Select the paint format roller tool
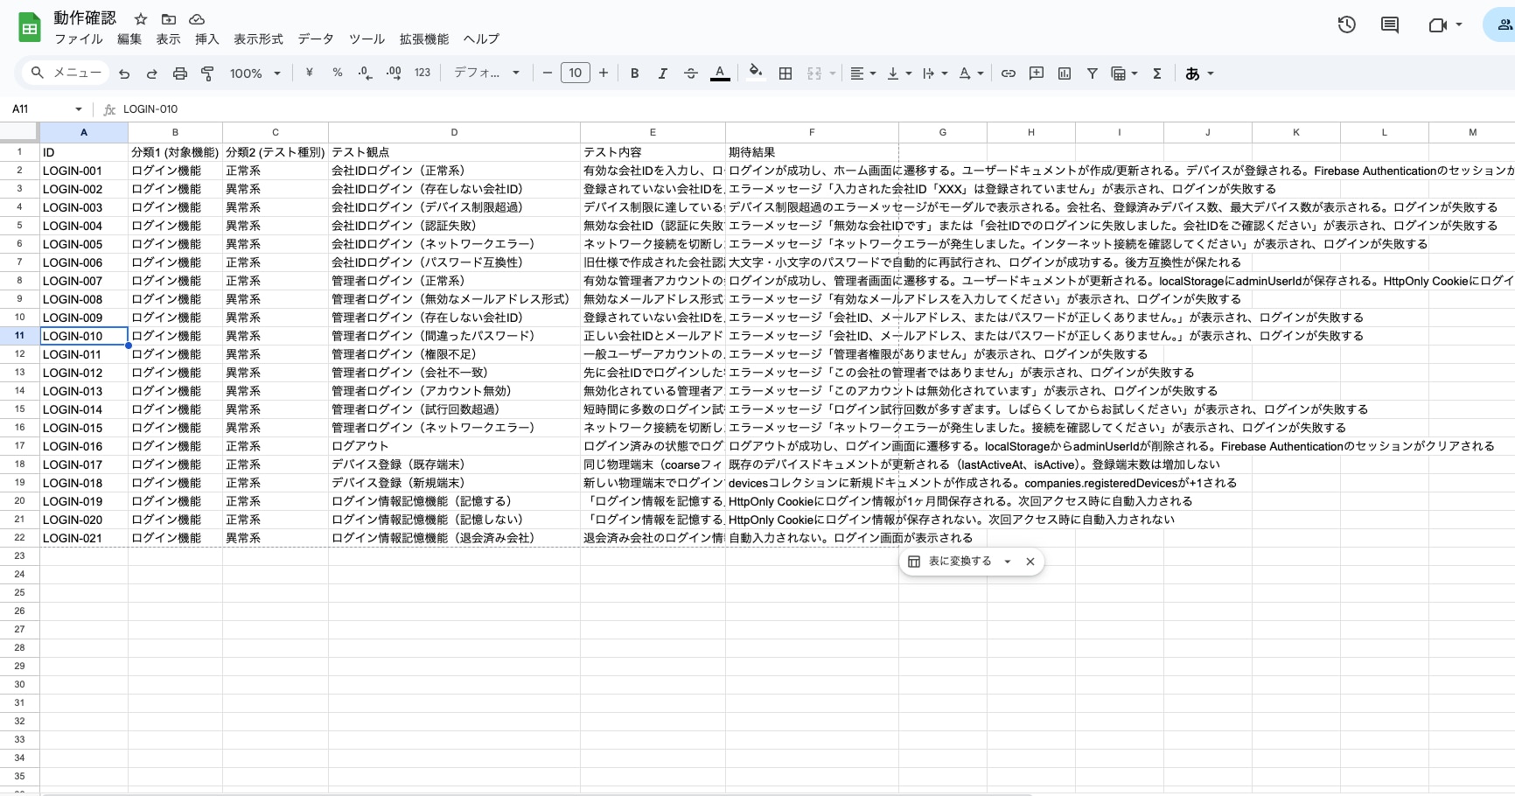This screenshot has width=1515, height=796. (207, 73)
